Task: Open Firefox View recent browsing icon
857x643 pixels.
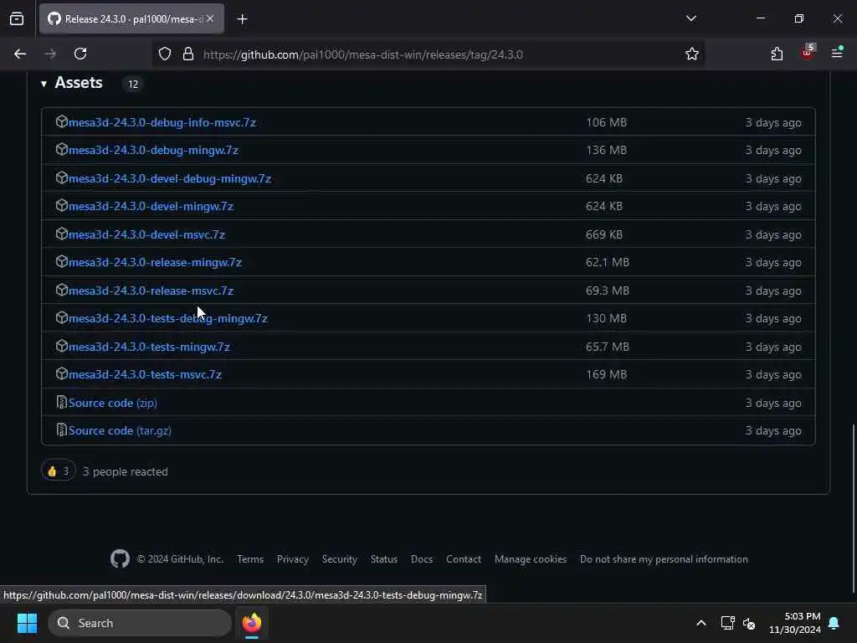Action: [17, 18]
